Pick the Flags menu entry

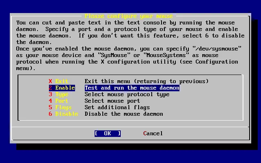(x=63, y=108)
